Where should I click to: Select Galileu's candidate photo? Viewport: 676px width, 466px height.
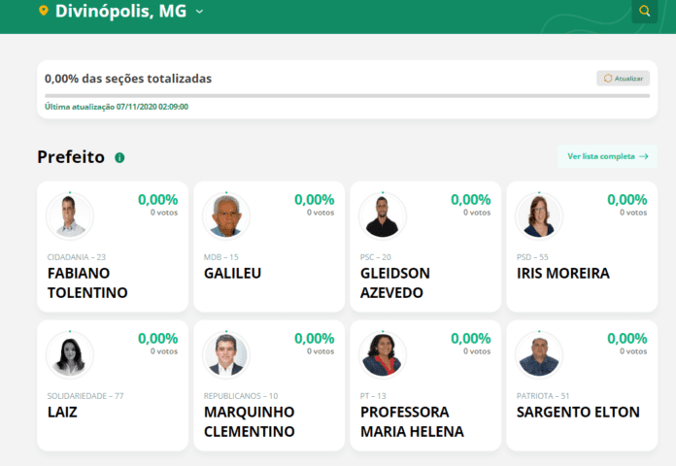(226, 216)
